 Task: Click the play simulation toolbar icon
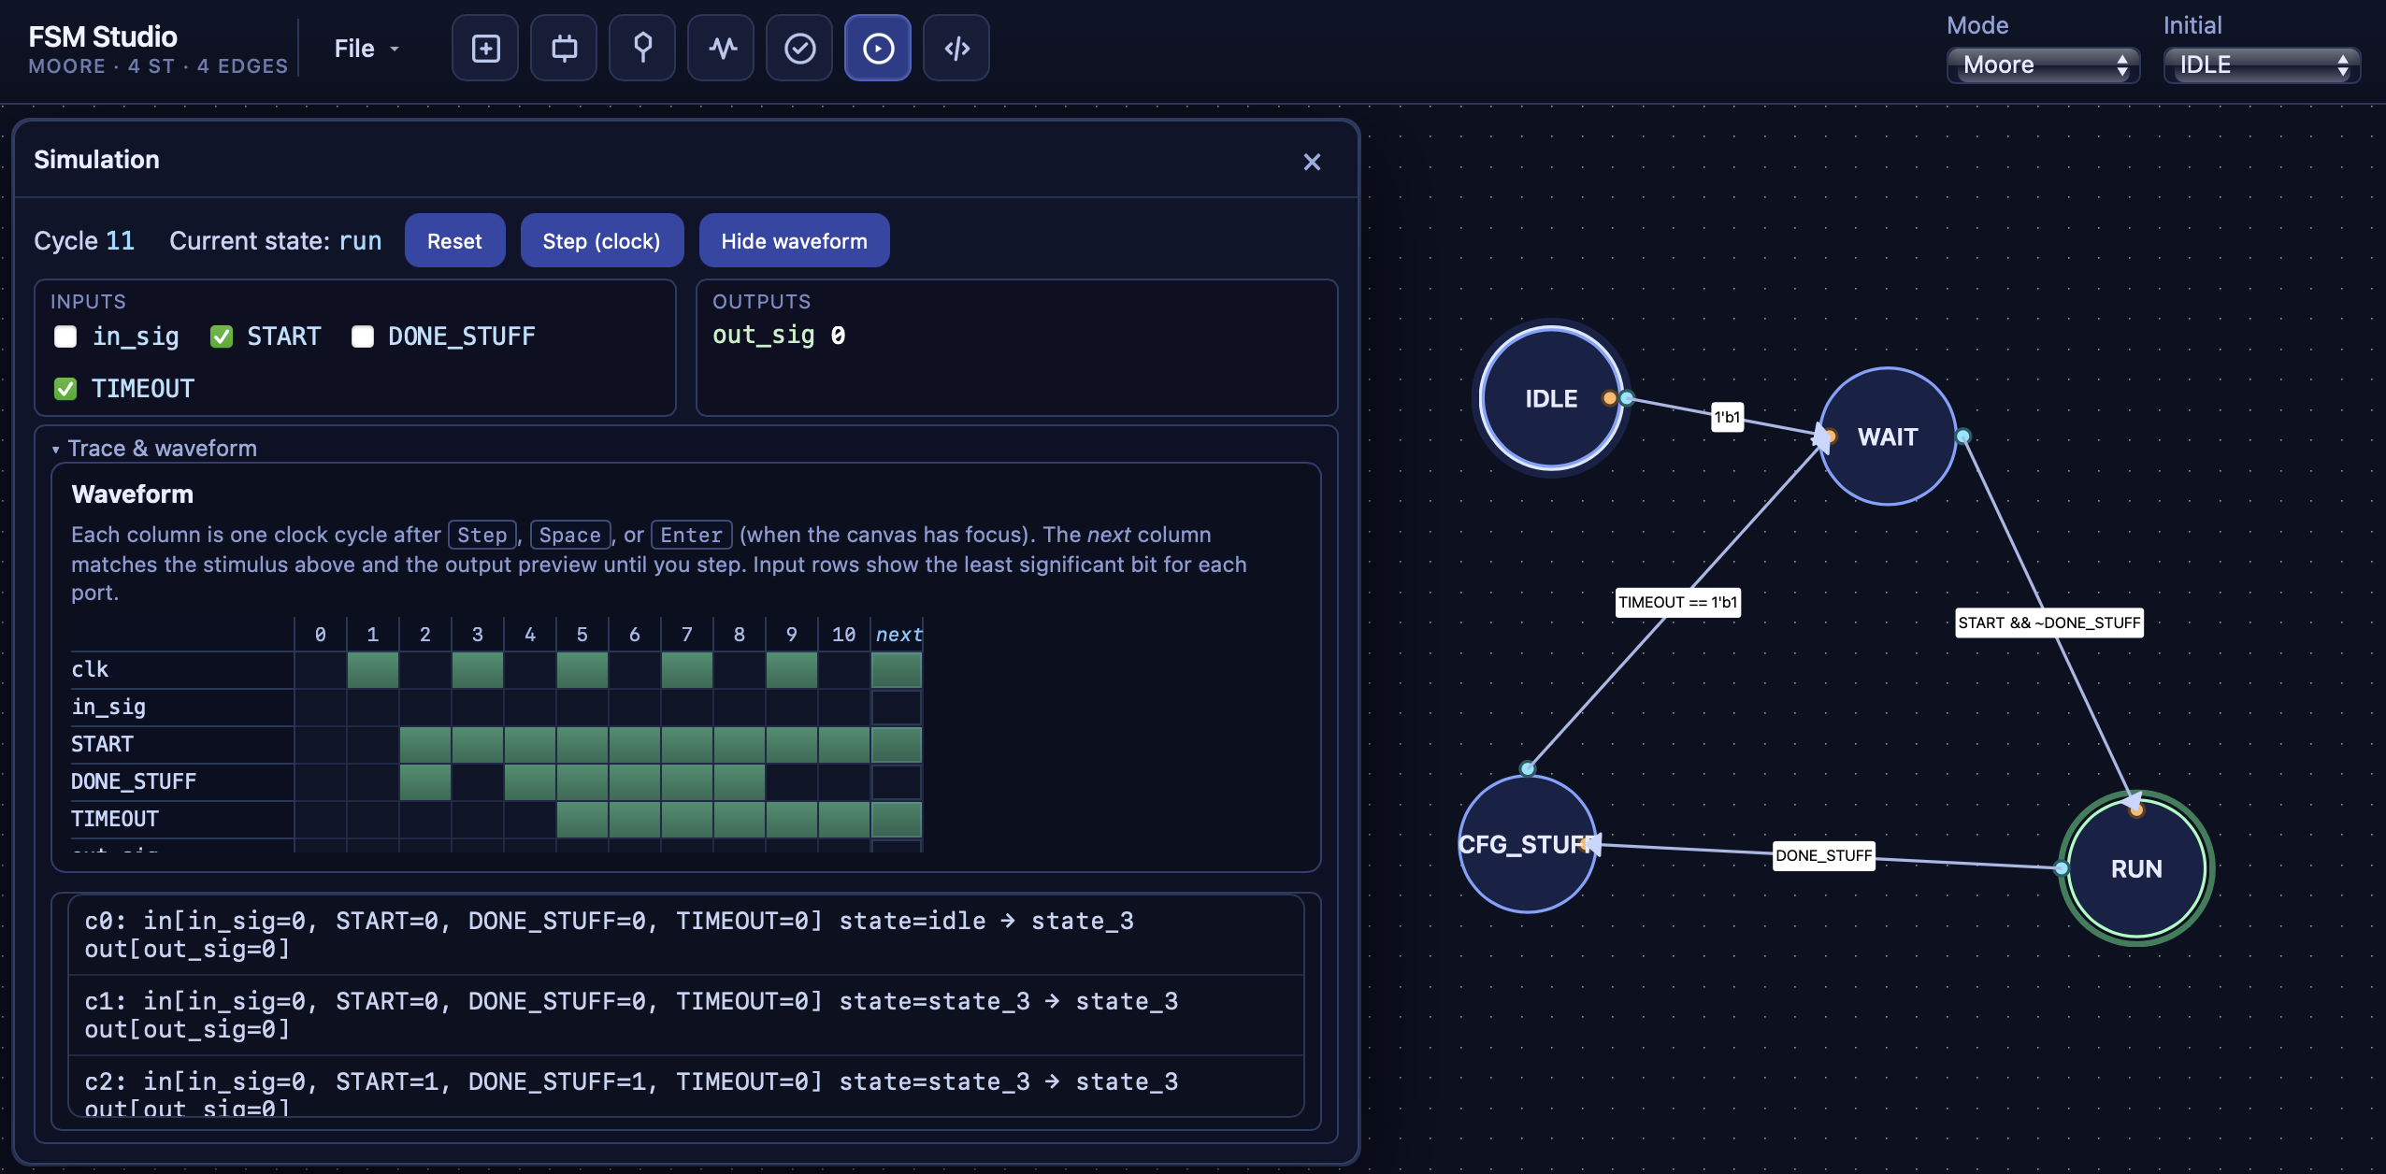pyautogui.click(x=878, y=48)
